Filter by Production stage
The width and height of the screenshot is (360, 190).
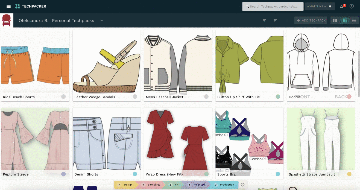pyautogui.click(x=224, y=185)
